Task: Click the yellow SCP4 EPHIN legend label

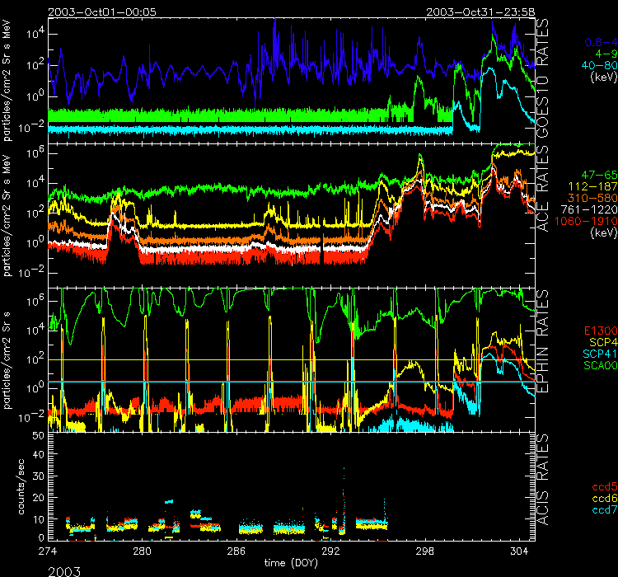Action: pos(599,341)
